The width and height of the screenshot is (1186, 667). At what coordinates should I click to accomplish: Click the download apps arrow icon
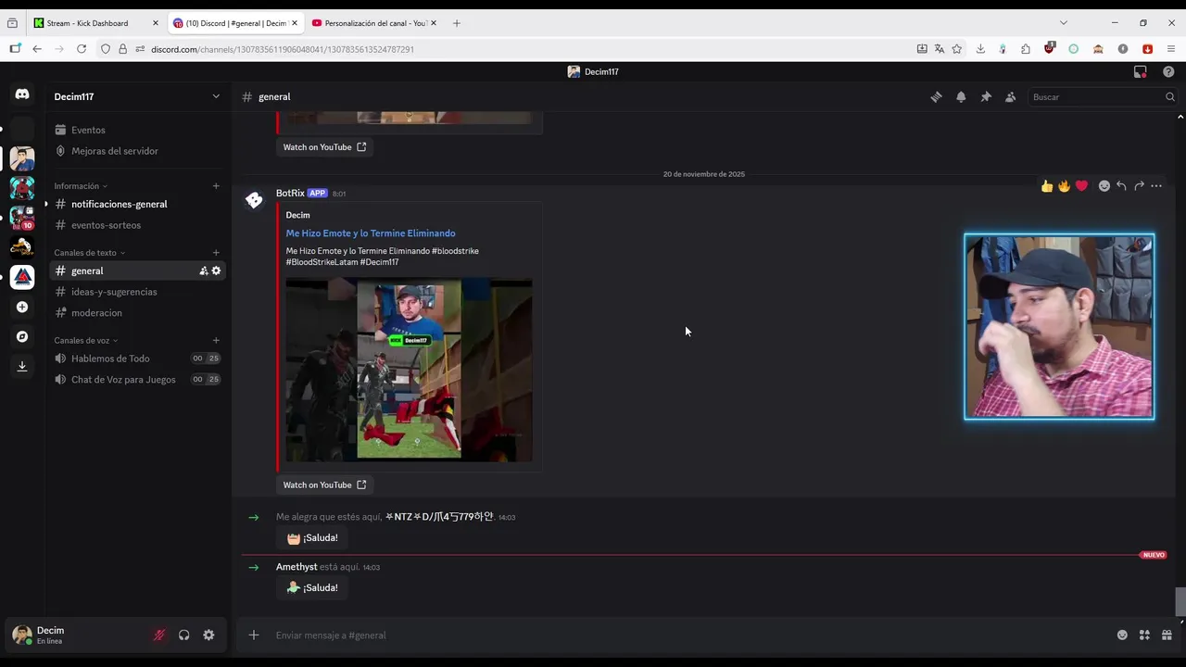coord(22,366)
